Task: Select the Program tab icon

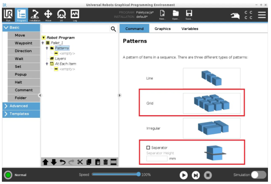Action: [x=21, y=15]
